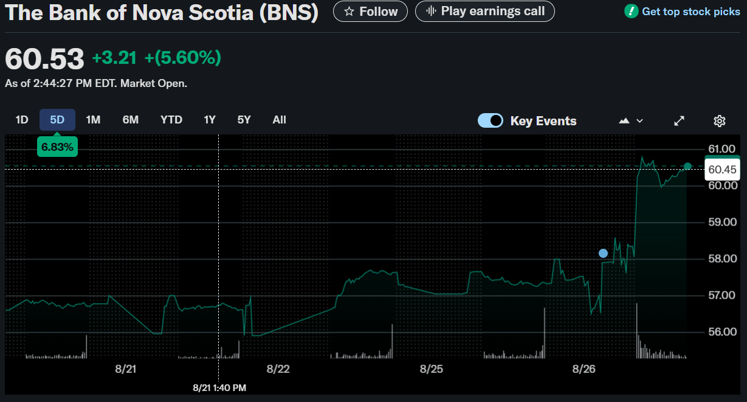
Task: Open chart settings gear
Action: [x=720, y=121]
